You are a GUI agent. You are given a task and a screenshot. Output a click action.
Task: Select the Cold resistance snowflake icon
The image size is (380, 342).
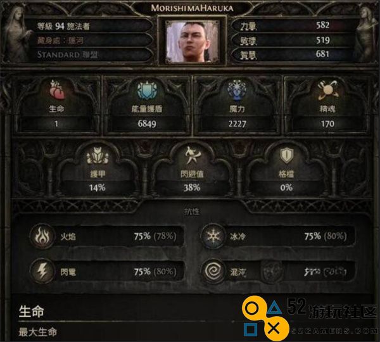click(213, 236)
